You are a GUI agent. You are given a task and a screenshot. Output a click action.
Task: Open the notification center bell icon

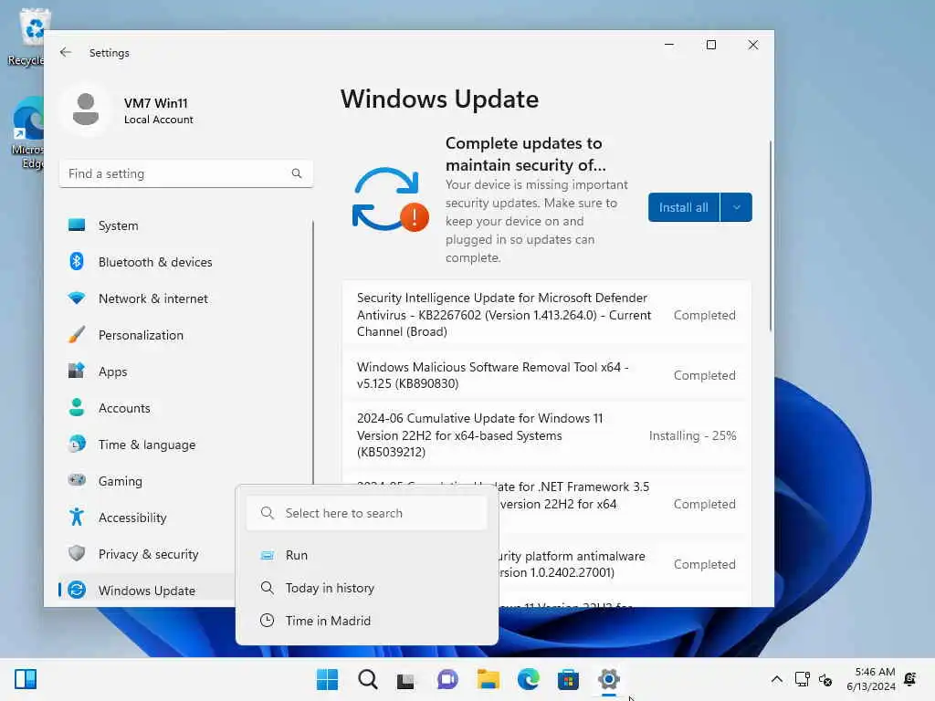(910, 679)
